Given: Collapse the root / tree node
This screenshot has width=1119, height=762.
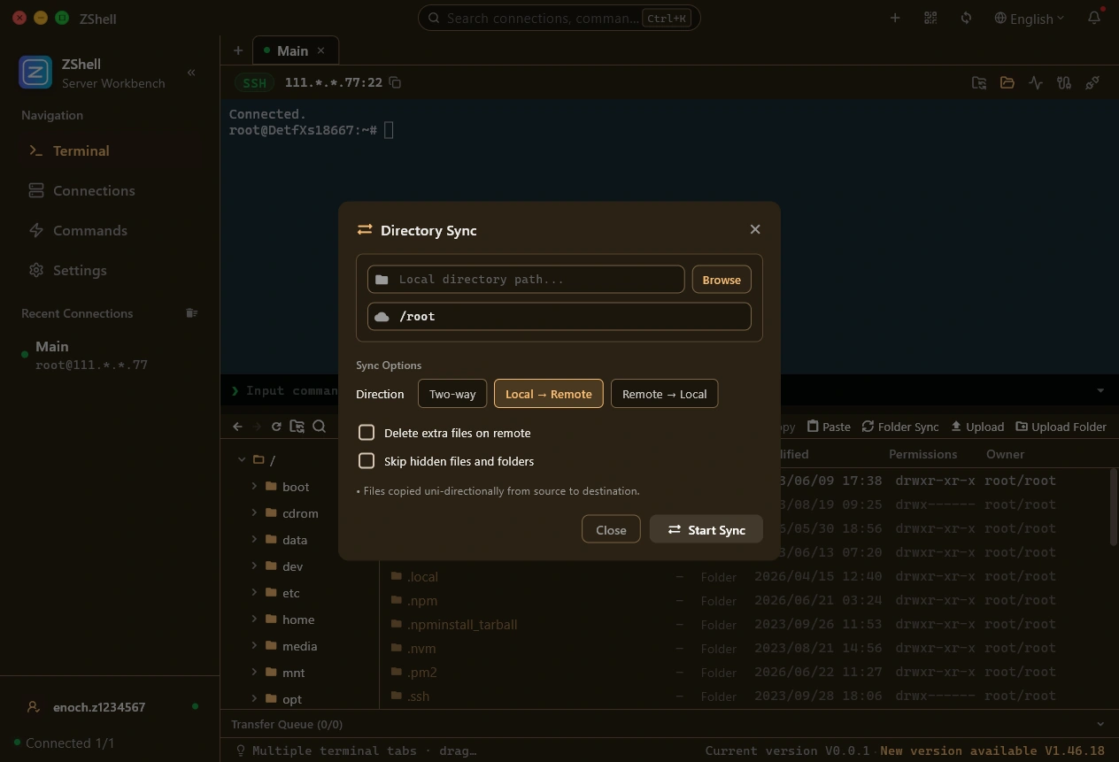Looking at the screenshot, I should (x=241, y=459).
